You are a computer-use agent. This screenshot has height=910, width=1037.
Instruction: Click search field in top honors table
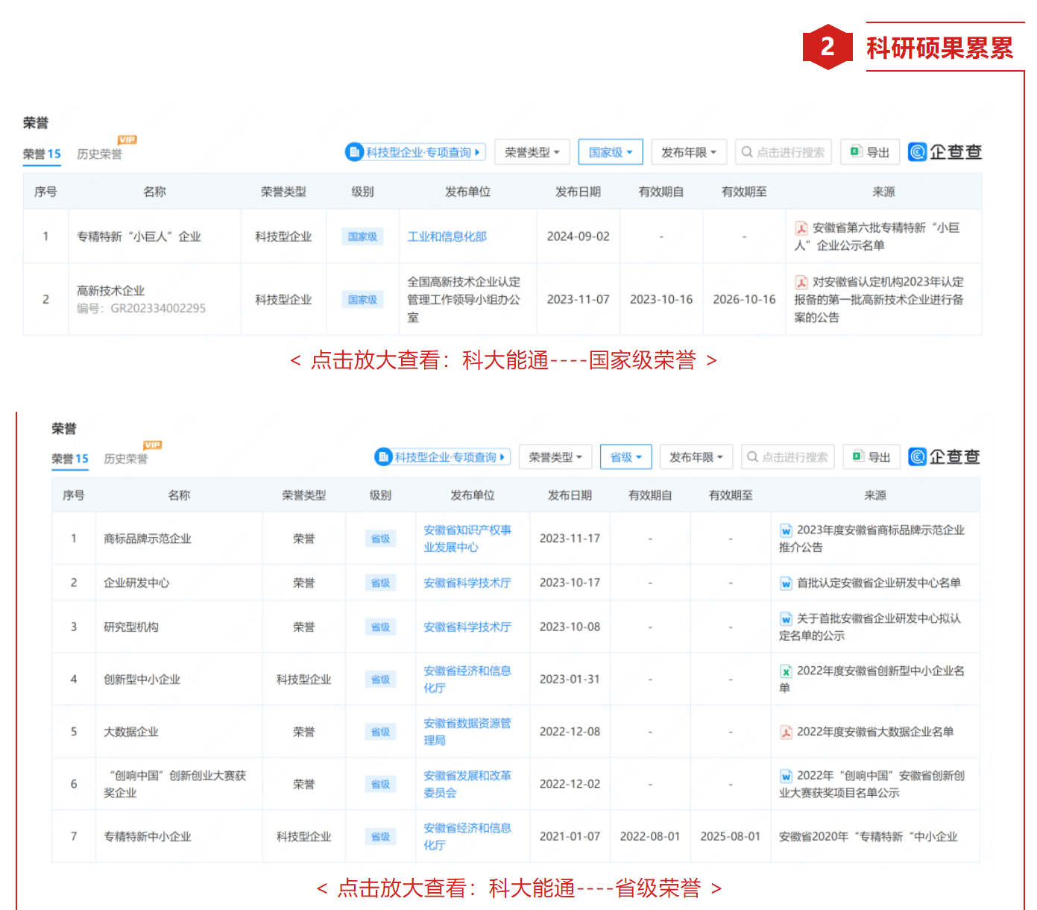point(783,152)
